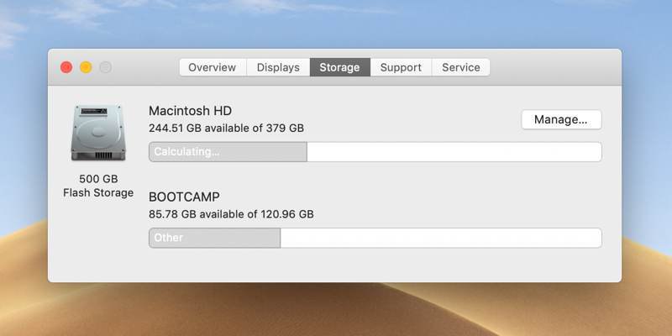Select the Storage tab
Image resolution: width=672 pixels, height=336 pixels.
(340, 67)
